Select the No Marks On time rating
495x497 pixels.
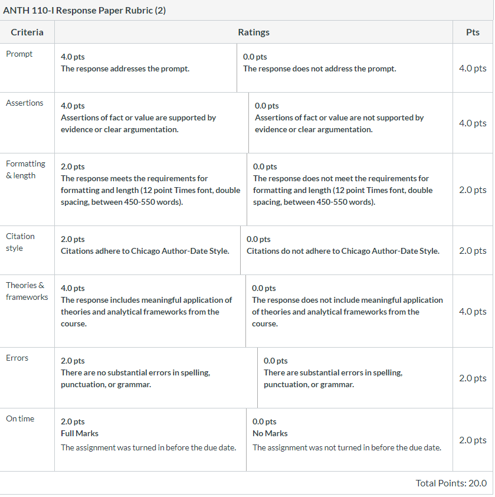[x=349, y=440]
